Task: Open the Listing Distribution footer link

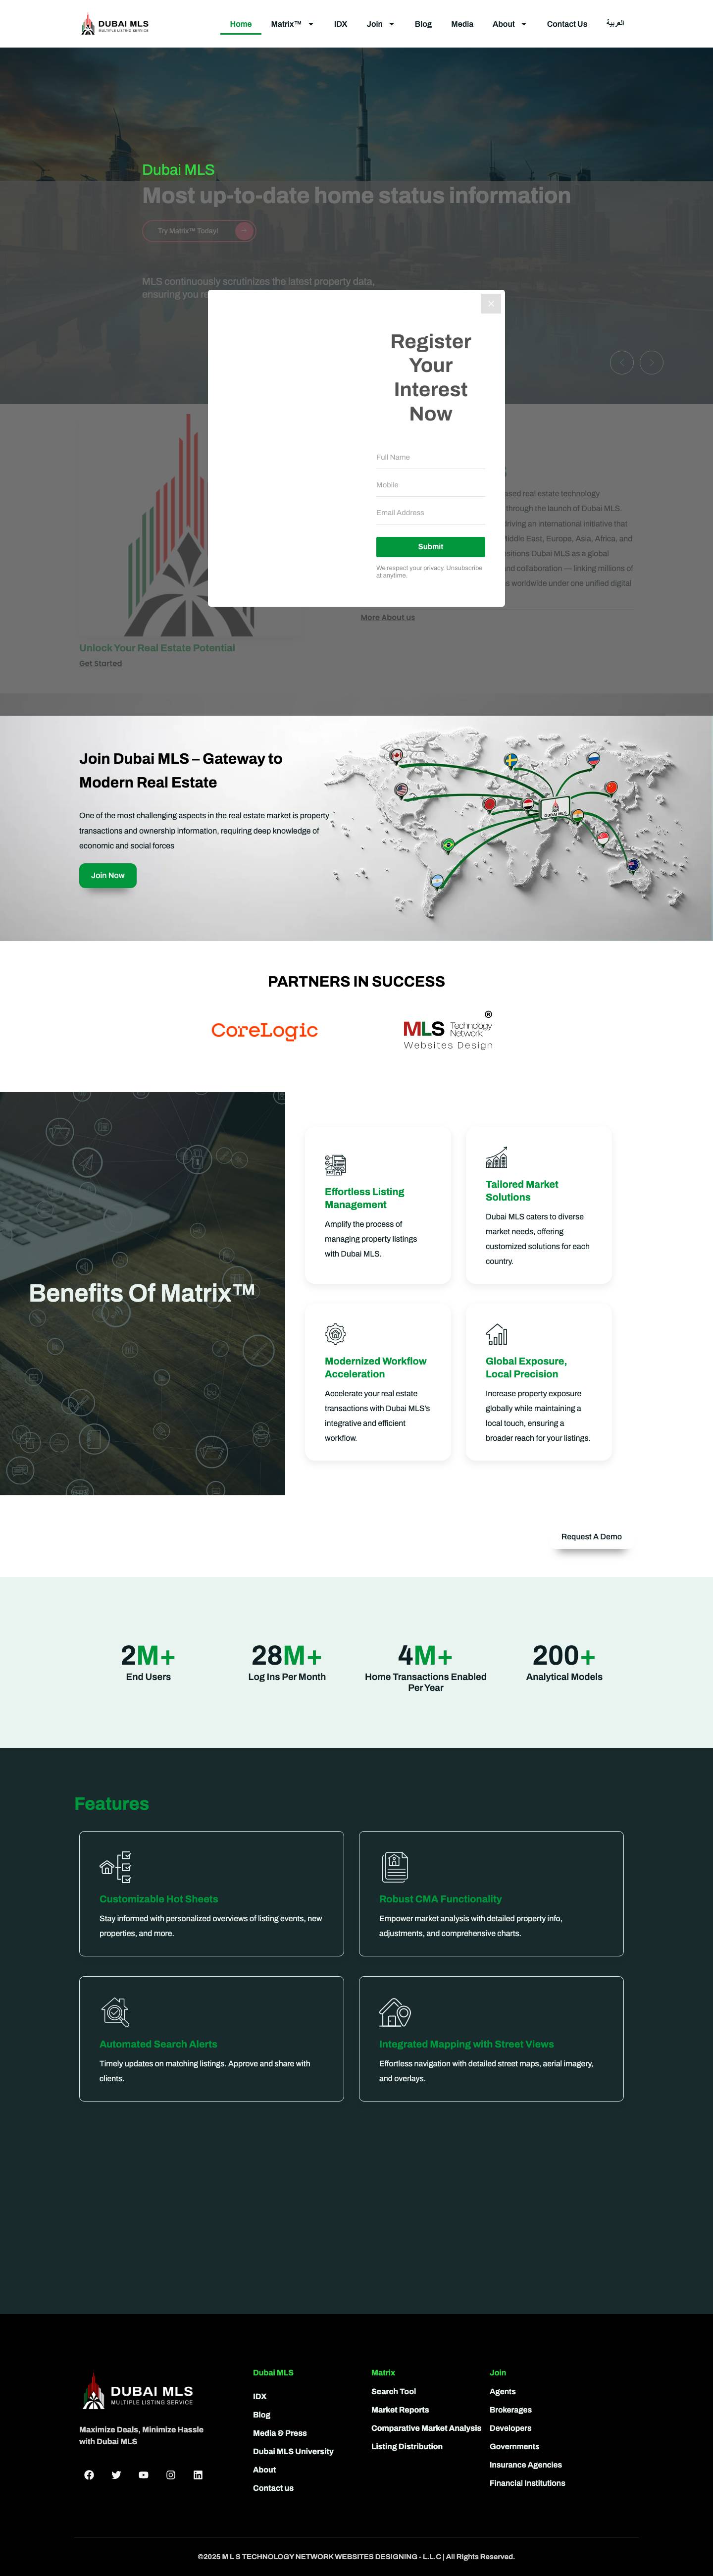Action: [x=407, y=2447]
